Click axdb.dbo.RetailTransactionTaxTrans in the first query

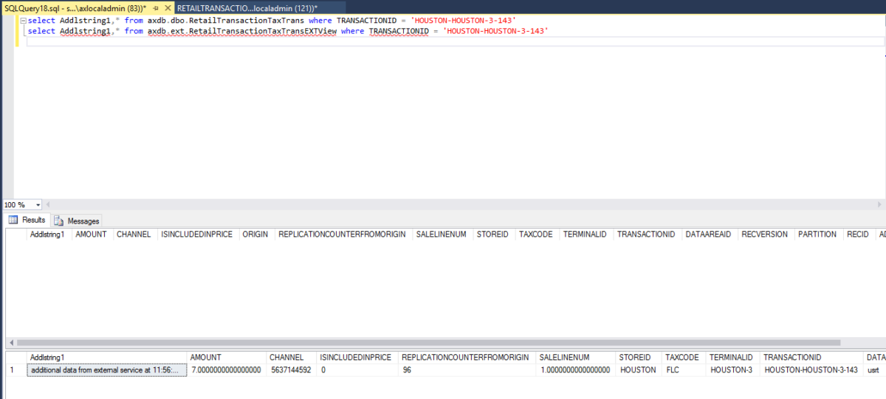226,20
